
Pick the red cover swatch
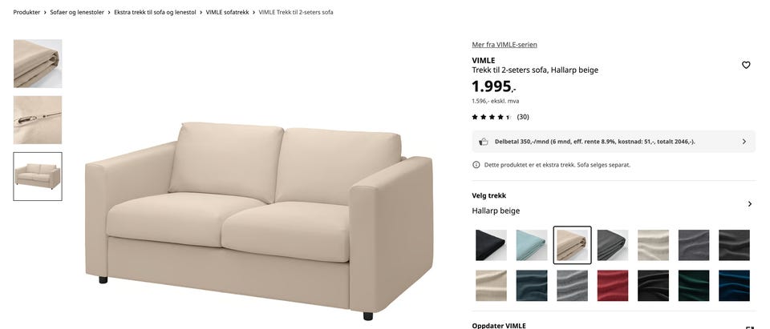(x=613, y=285)
